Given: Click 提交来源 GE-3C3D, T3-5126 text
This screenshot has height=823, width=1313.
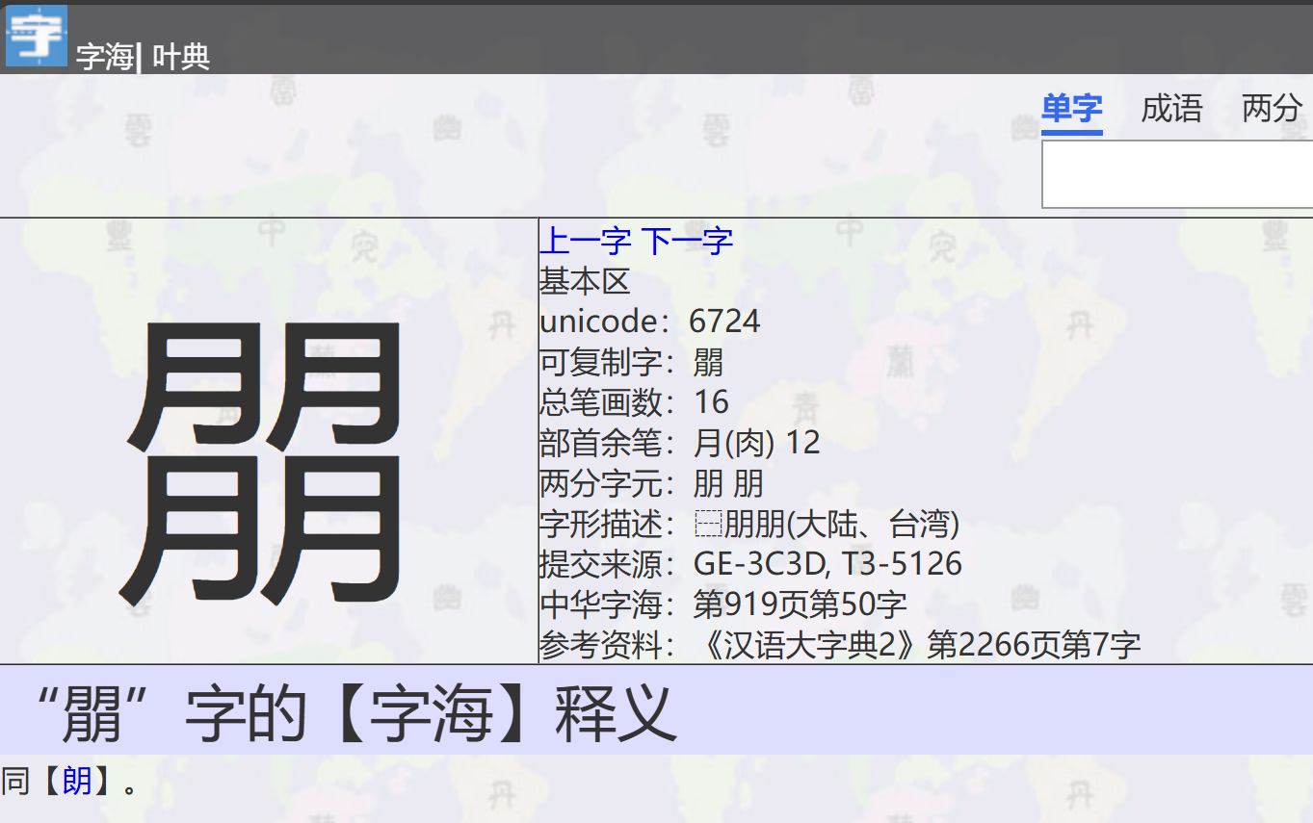Looking at the screenshot, I should click(828, 564).
